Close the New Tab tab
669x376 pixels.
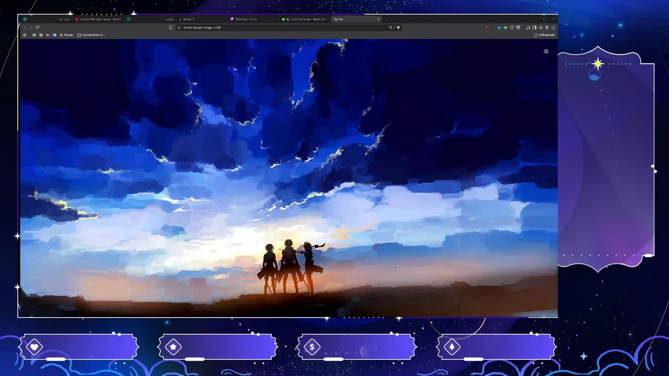(378, 19)
